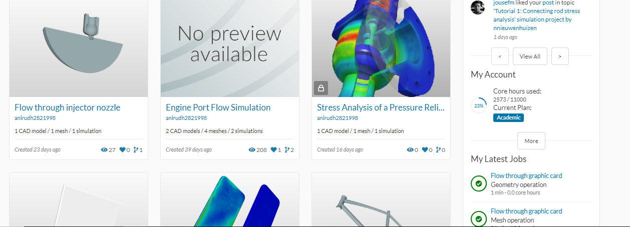The width and height of the screenshot is (630, 227).
Task: Open Flow through injector nozzle project
Action: click(68, 107)
